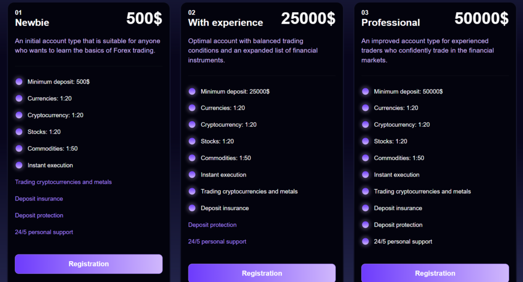
Task: Click the Newbie plan title
Action: tap(32, 22)
